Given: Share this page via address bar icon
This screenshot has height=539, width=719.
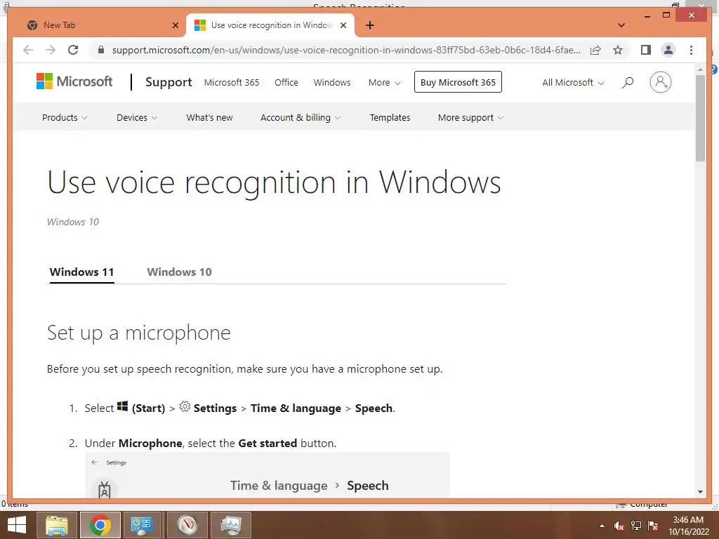Looking at the screenshot, I should (595, 50).
